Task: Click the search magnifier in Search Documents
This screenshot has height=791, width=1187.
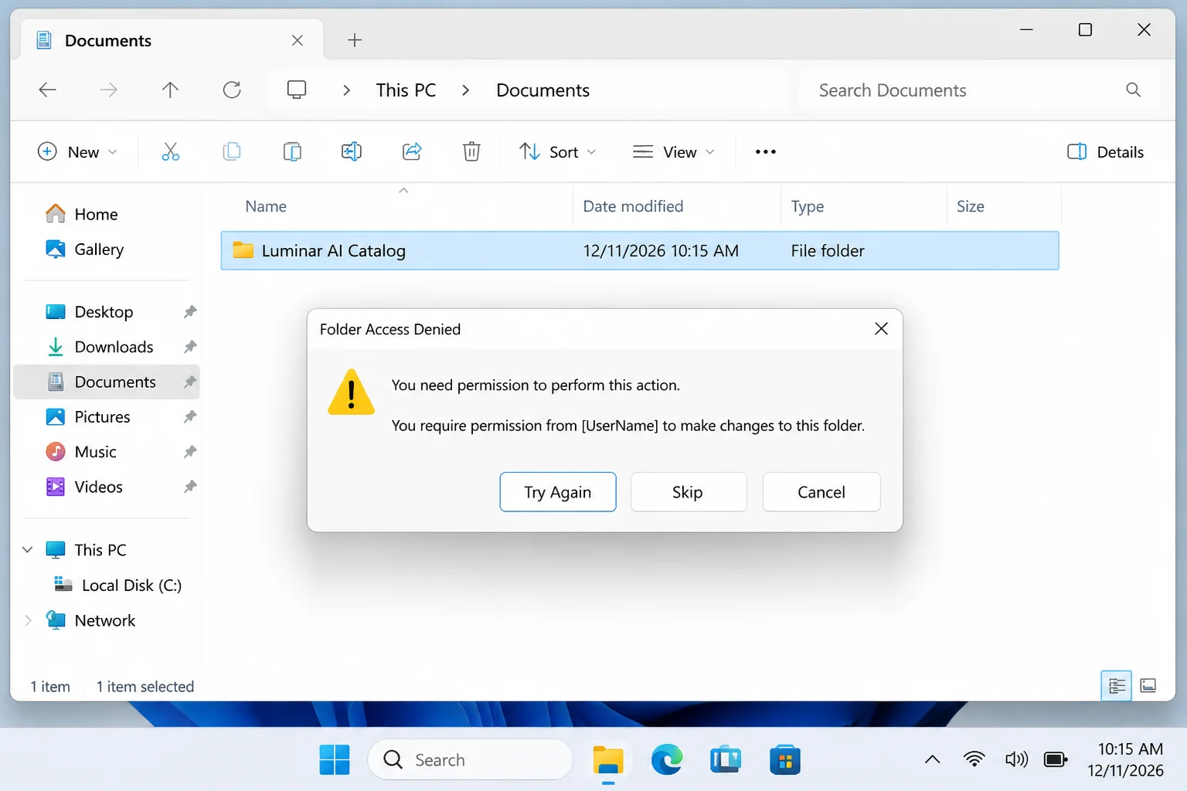Action: coord(1133,90)
